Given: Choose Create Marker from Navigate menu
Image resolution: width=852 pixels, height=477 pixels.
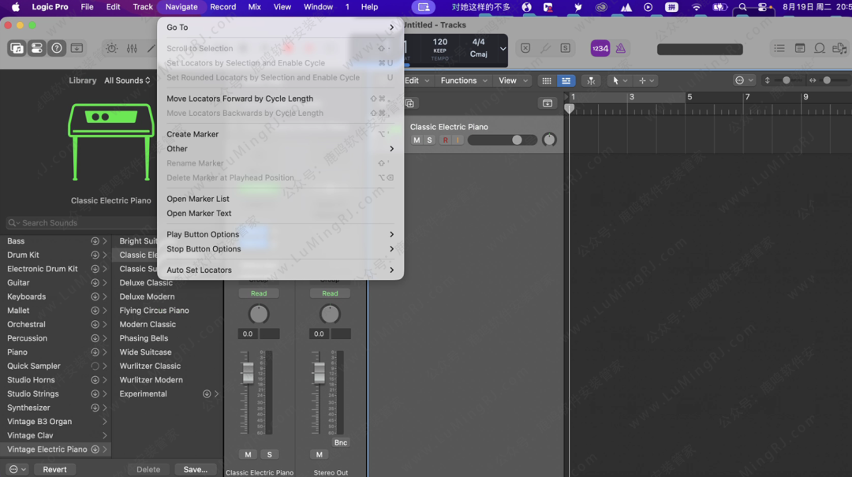Looking at the screenshot, I should [x=192, y=134].
